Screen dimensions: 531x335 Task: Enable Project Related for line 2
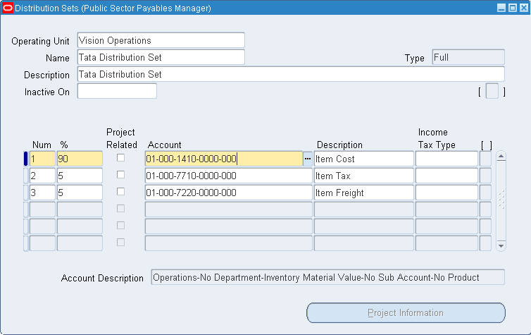click(120, 175)
